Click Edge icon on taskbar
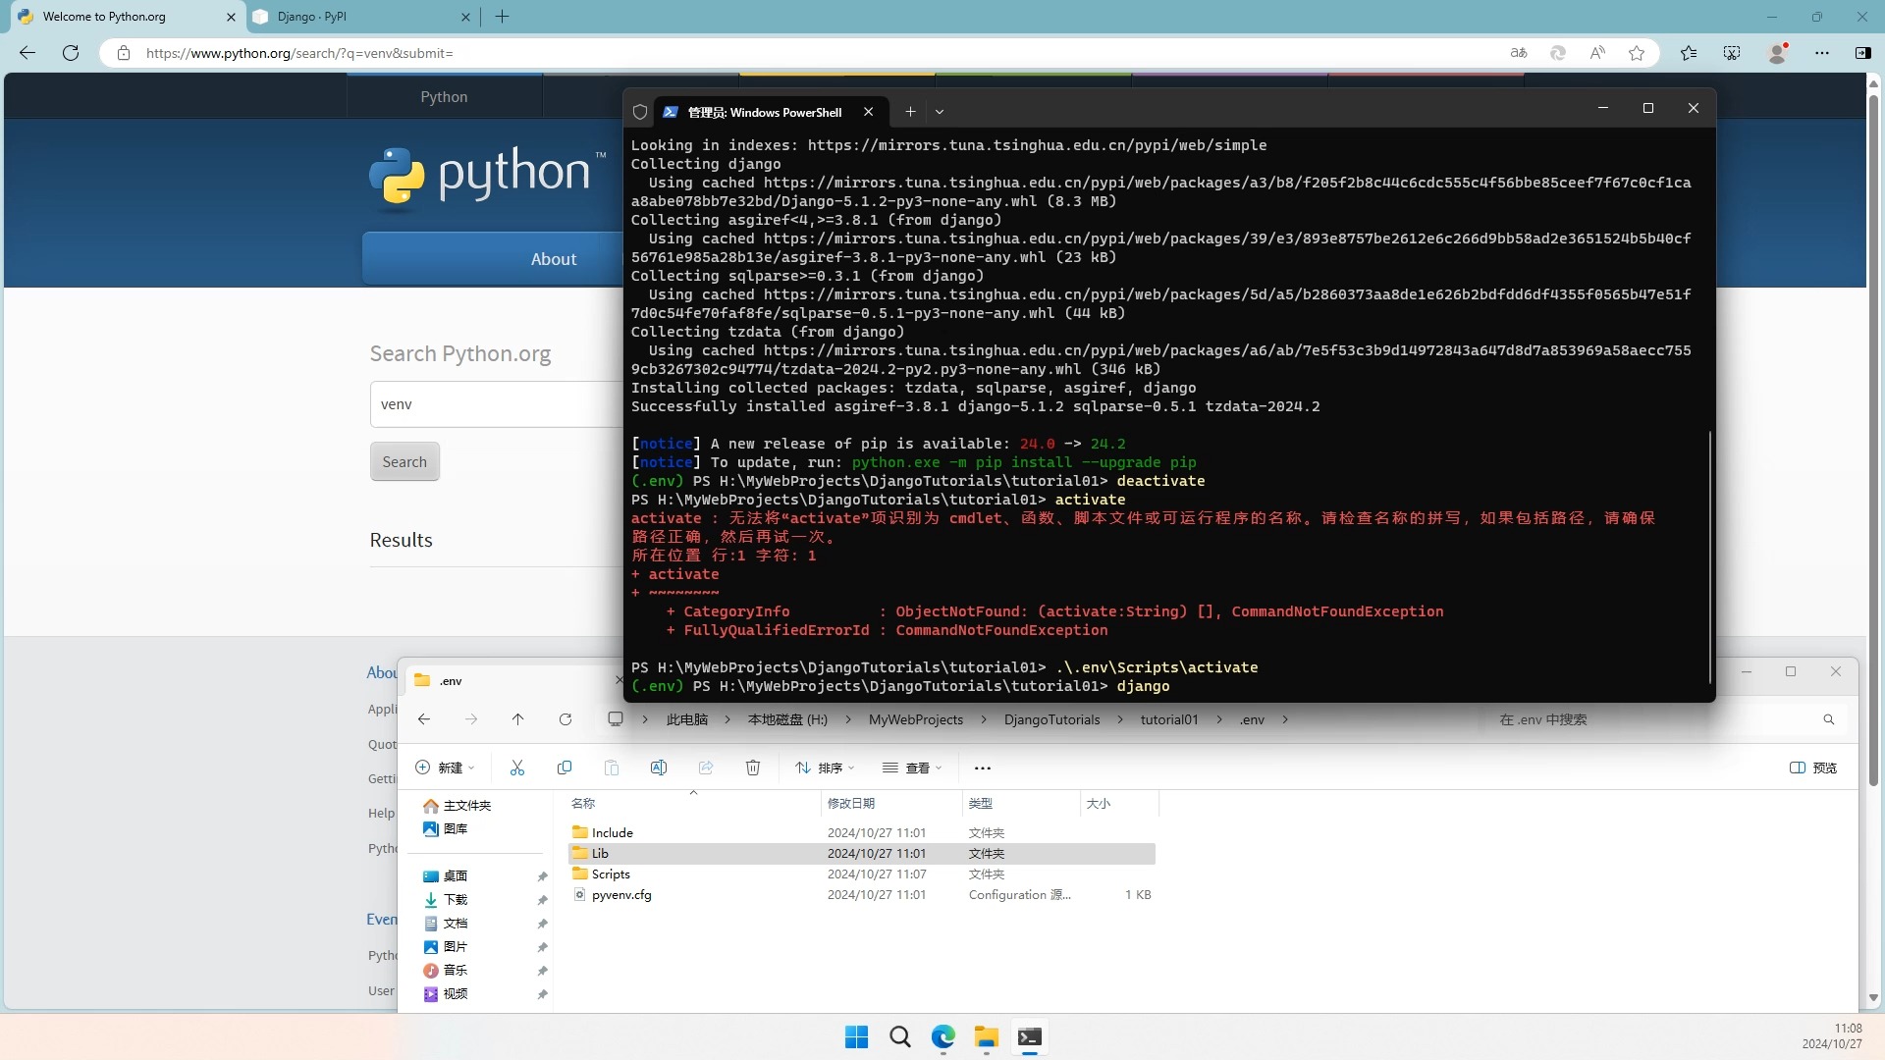The image size is (1885, 1060). point(942,1037)
